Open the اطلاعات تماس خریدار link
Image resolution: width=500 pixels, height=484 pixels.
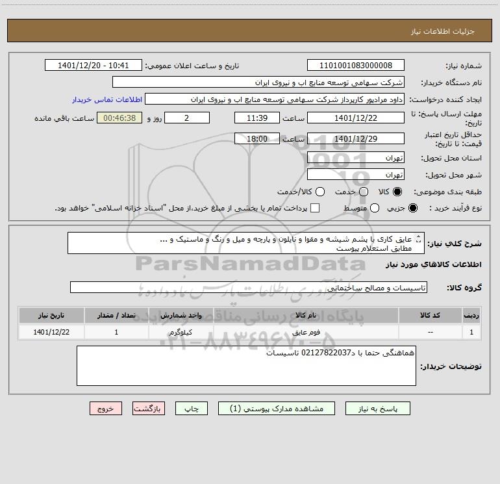[x=107, y=99]
